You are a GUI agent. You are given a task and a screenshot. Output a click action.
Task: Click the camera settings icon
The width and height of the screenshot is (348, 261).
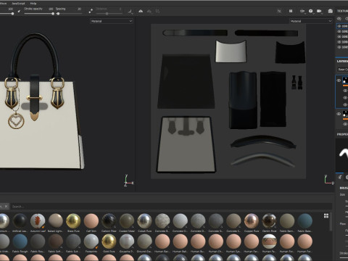(x=319, y=11)
